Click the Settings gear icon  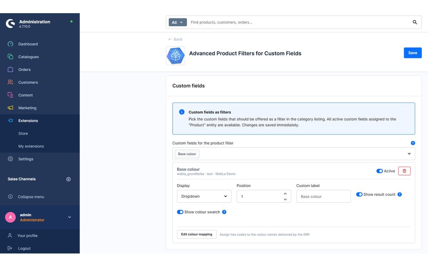point(10,159)
